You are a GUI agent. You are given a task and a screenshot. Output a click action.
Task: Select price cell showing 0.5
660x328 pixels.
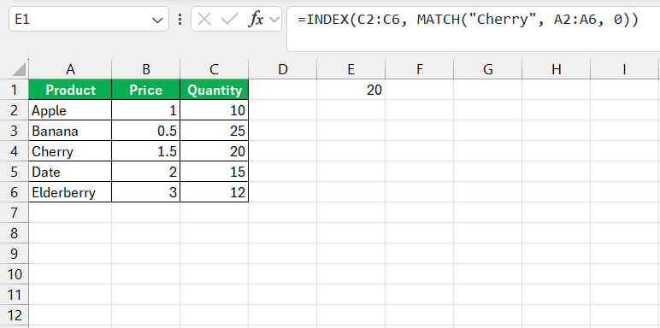145,131
